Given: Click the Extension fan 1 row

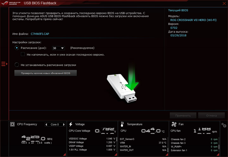Looking at the screenshot, I should click(x=194, y=150).
